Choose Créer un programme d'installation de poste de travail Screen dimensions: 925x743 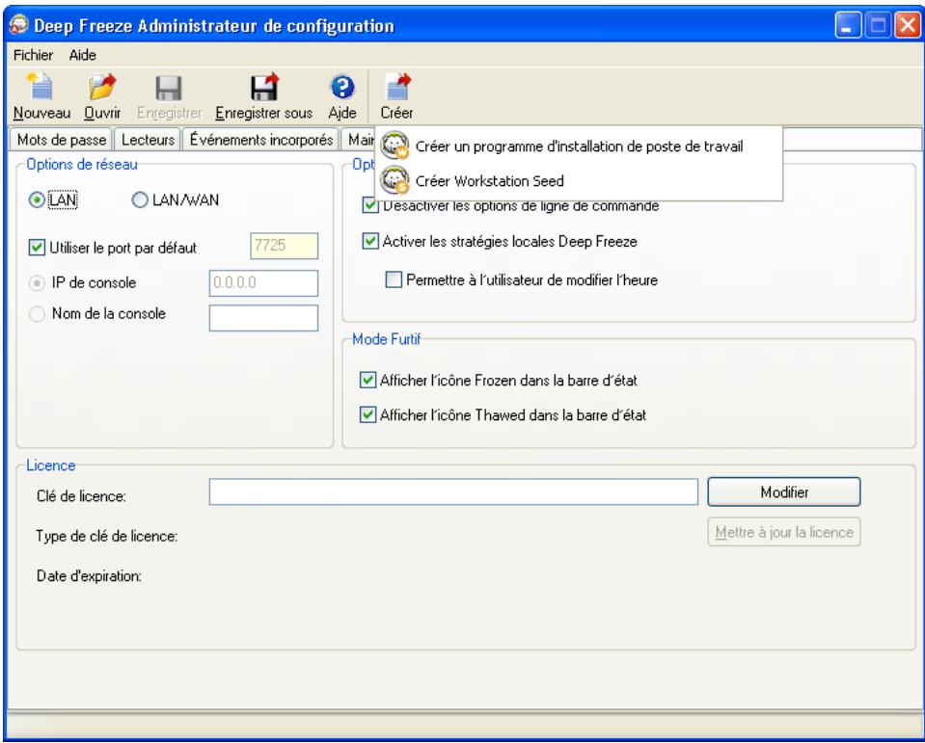click(579, 146)
